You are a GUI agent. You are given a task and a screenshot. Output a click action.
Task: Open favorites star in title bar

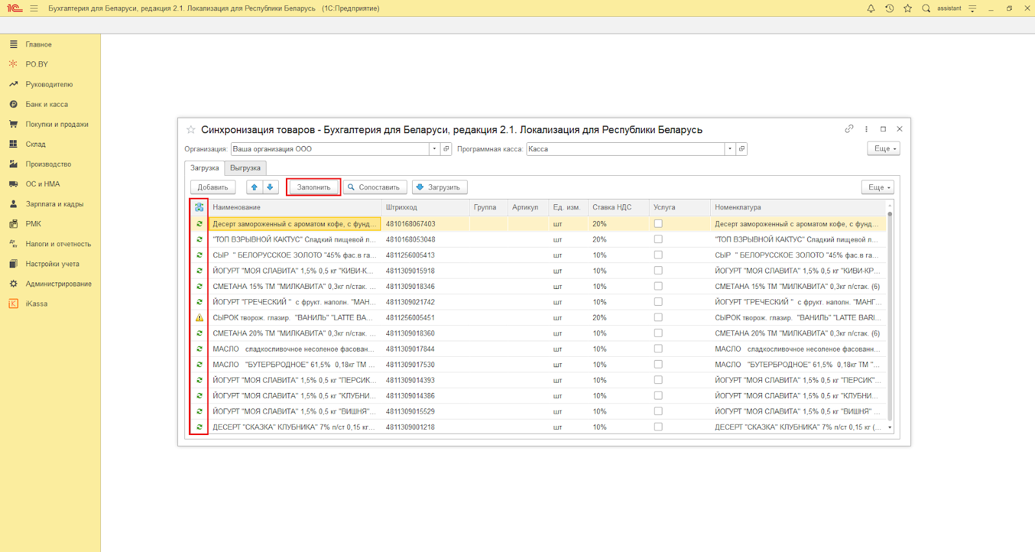pyautogui.click(x=908, y=8)
